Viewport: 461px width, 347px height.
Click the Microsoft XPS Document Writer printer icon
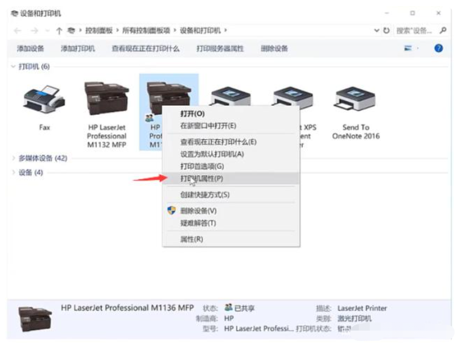click(293, 98)
